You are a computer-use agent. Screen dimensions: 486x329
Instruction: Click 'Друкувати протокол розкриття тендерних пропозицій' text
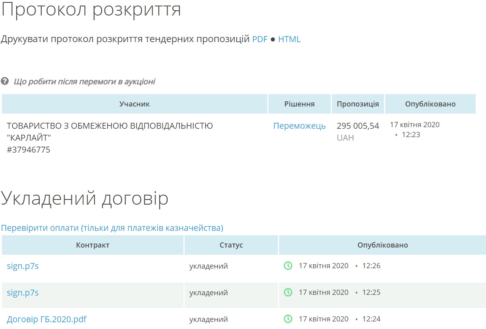tap(125, 39)
